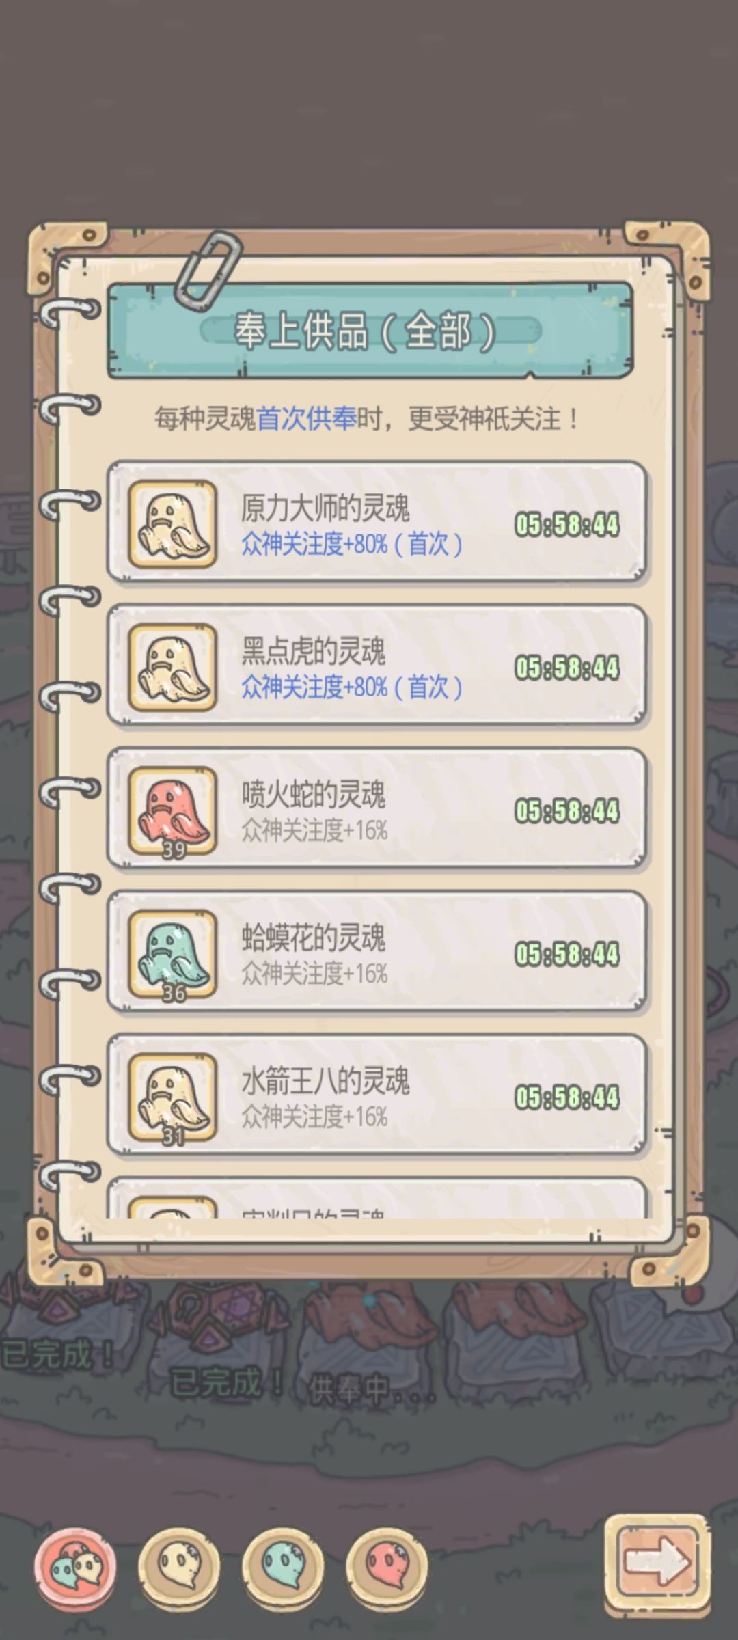Filter by red soul icon
This screenshot has height=1640, width=738.
tap(387, 1564)
